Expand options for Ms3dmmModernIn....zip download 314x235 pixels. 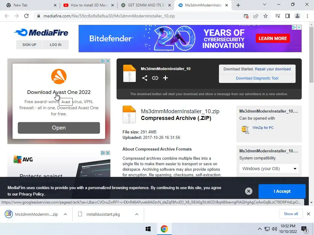(x=65, y=214)
